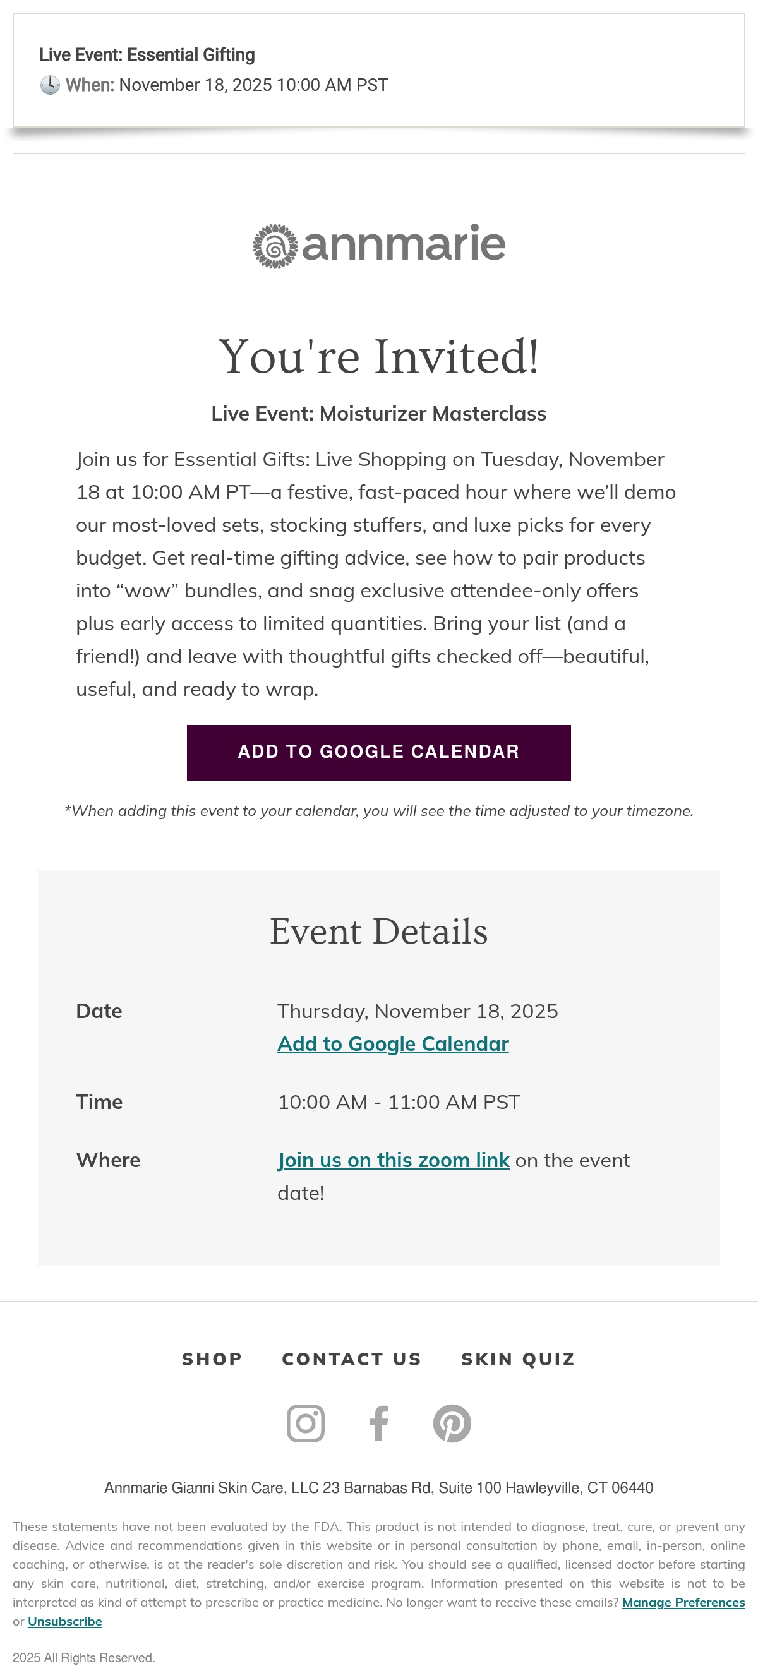Image resolution: width=758 pixels, height=1666 pixels.
Task: Click the Thursday, November 18, 2025 date text
Action: point(418,1011)
